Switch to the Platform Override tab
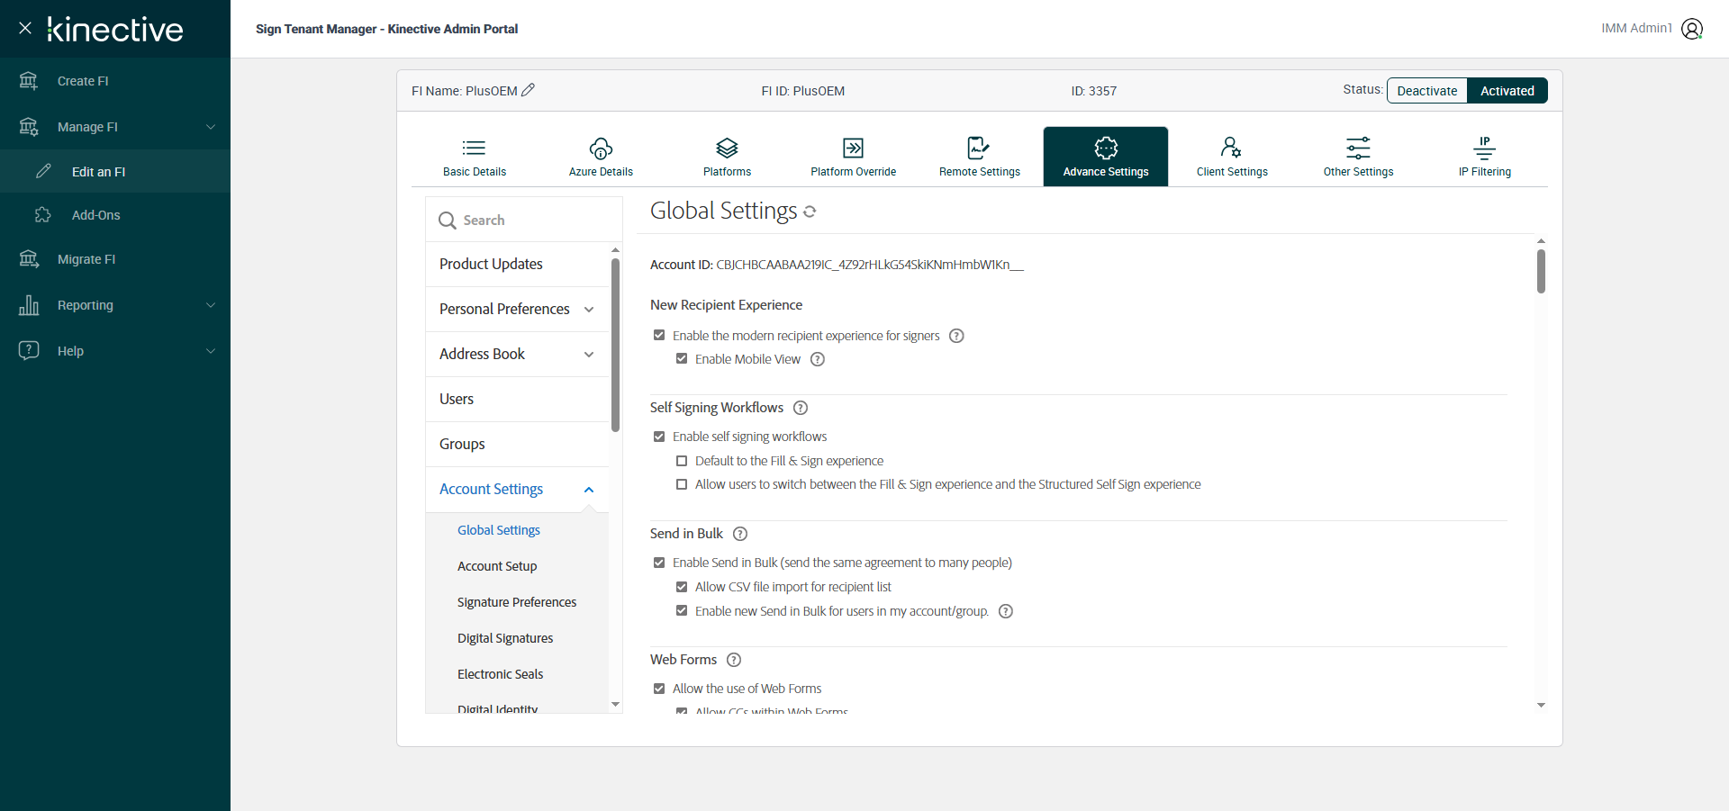This screenshot has width=1729, height=811. pyautogui.click(x=853, y=157)
